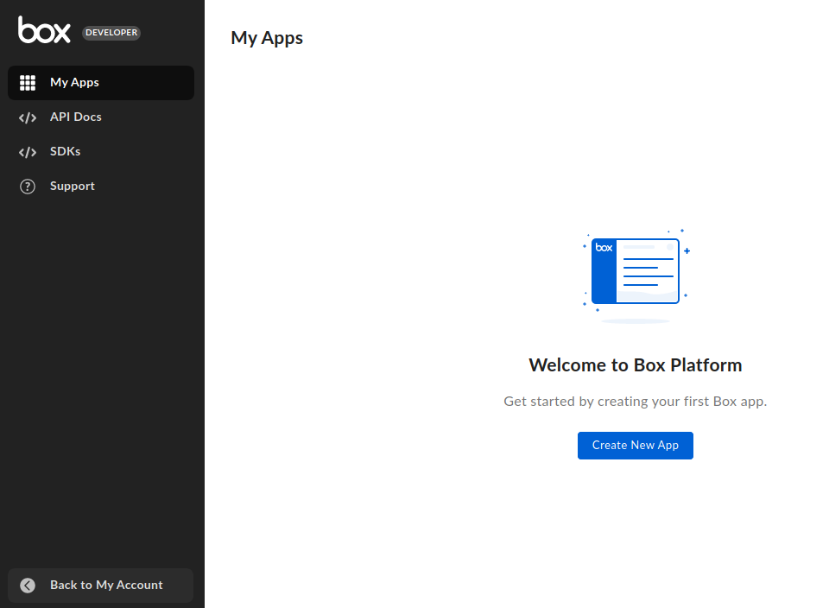This screenshot has height=608, width=829.
Task: Click the 'Get started' helper text
Action: (x=635, y=401)
